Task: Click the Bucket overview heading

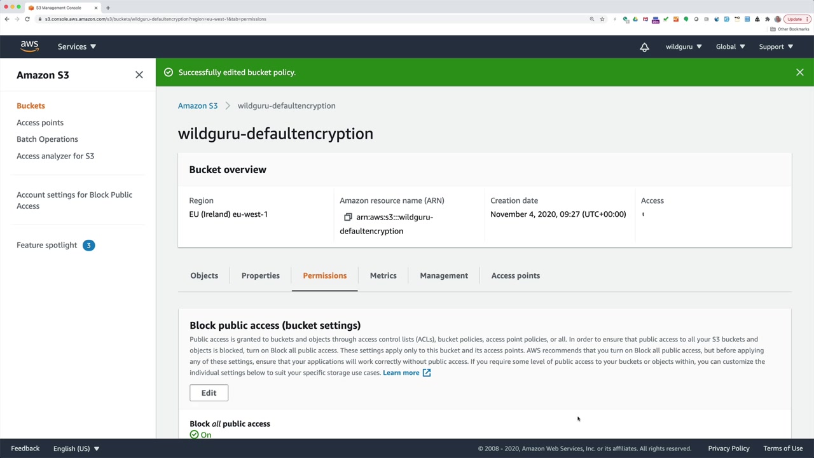Action: [228, 170]
